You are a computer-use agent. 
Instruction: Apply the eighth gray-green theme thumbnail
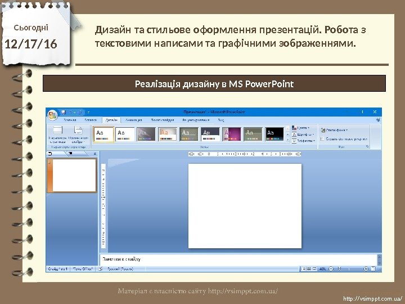point(253,134)
